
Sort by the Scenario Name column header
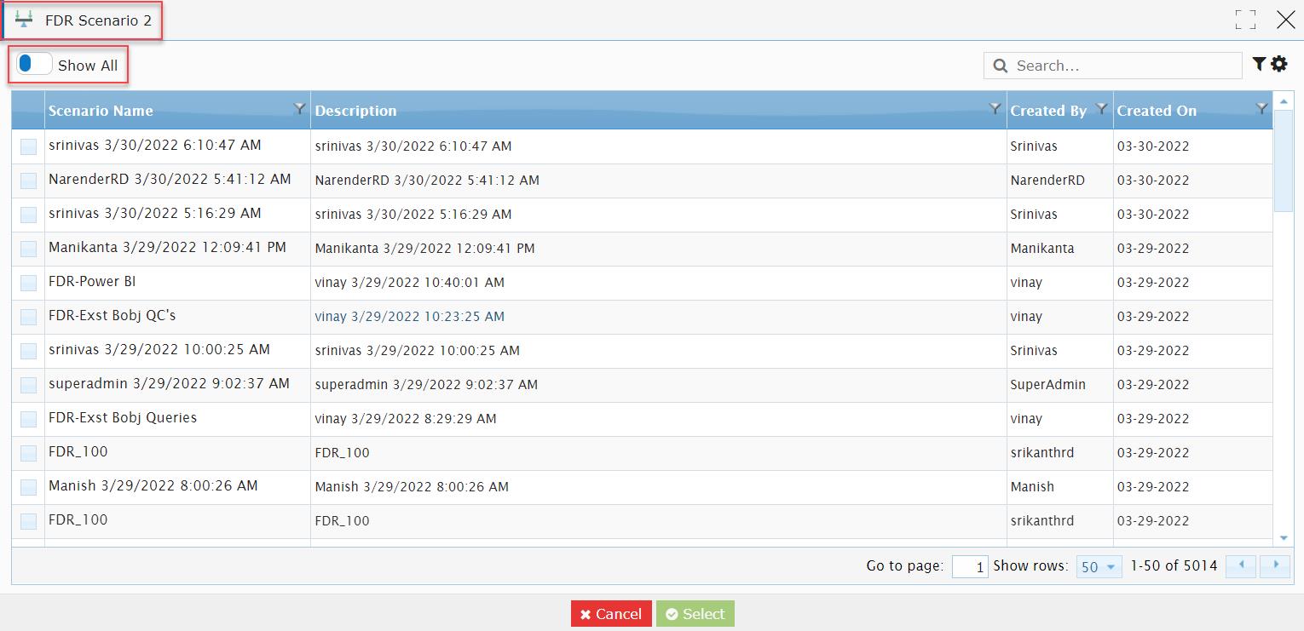(101, 111)
